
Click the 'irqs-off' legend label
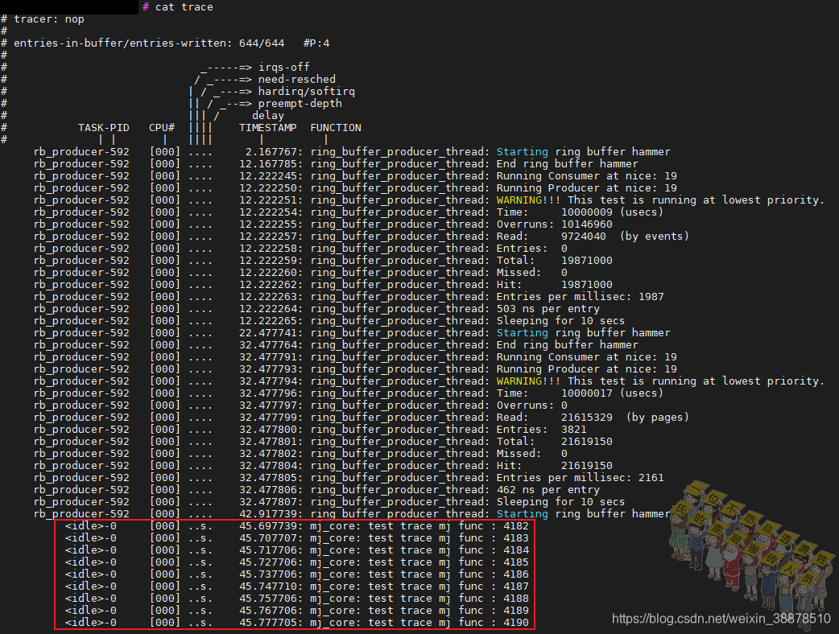point(285,67)
